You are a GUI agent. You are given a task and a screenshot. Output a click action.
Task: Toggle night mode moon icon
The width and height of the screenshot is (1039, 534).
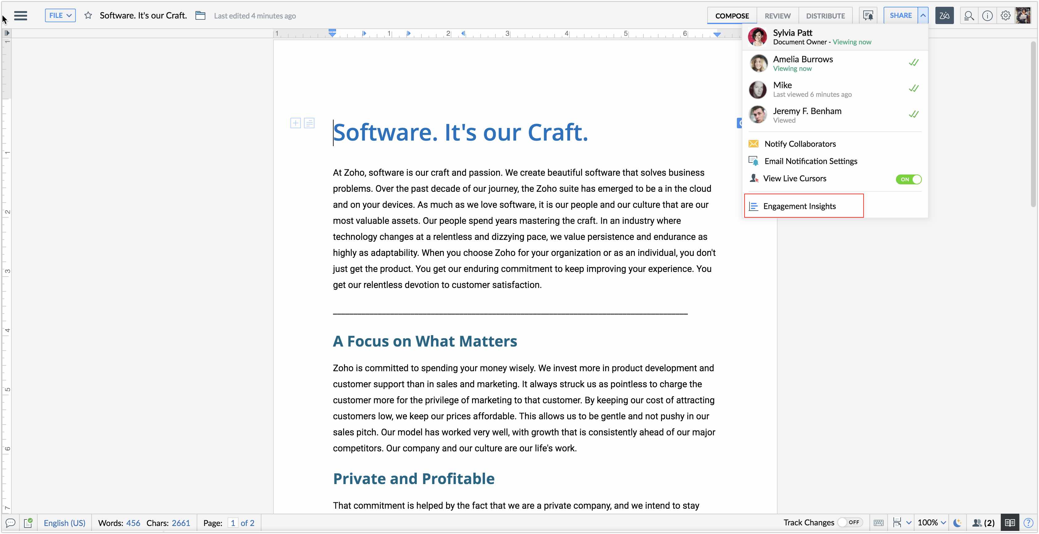(957, 523)
